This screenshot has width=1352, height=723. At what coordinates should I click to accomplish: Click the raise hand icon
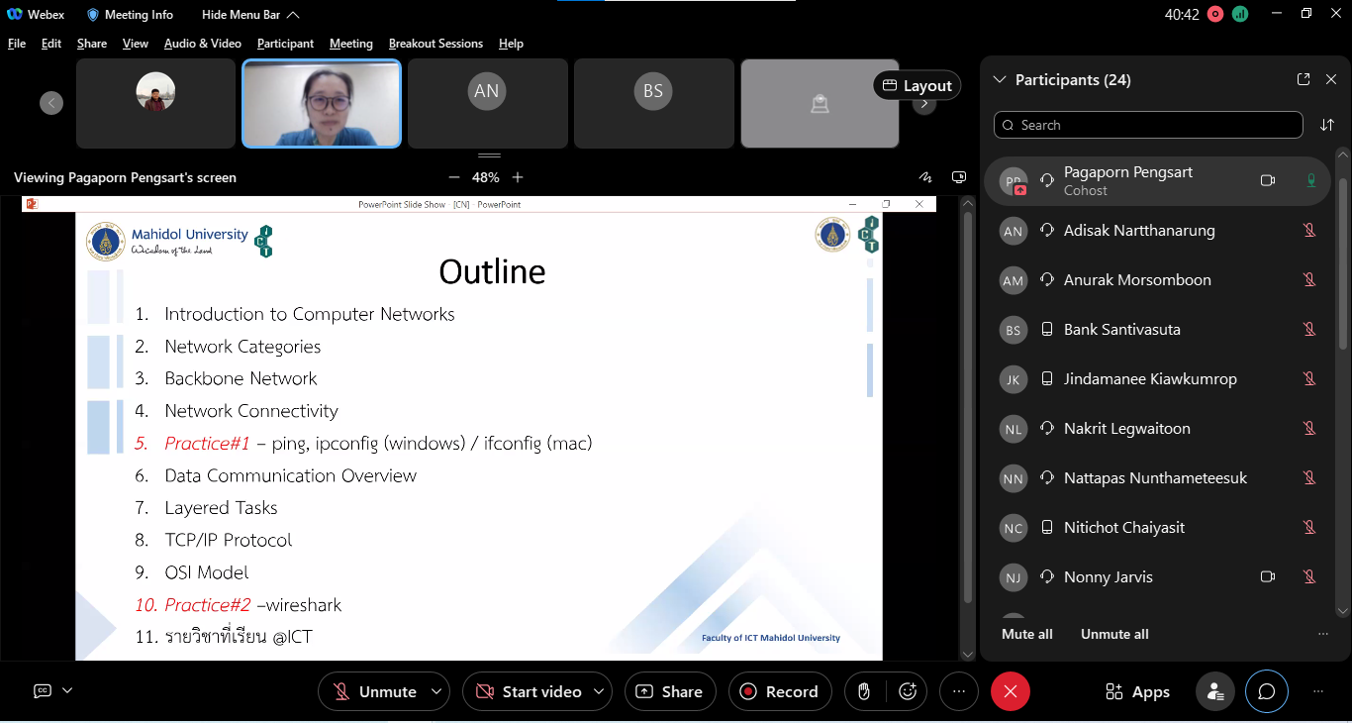pyautogui.click(x=864, y=691)
